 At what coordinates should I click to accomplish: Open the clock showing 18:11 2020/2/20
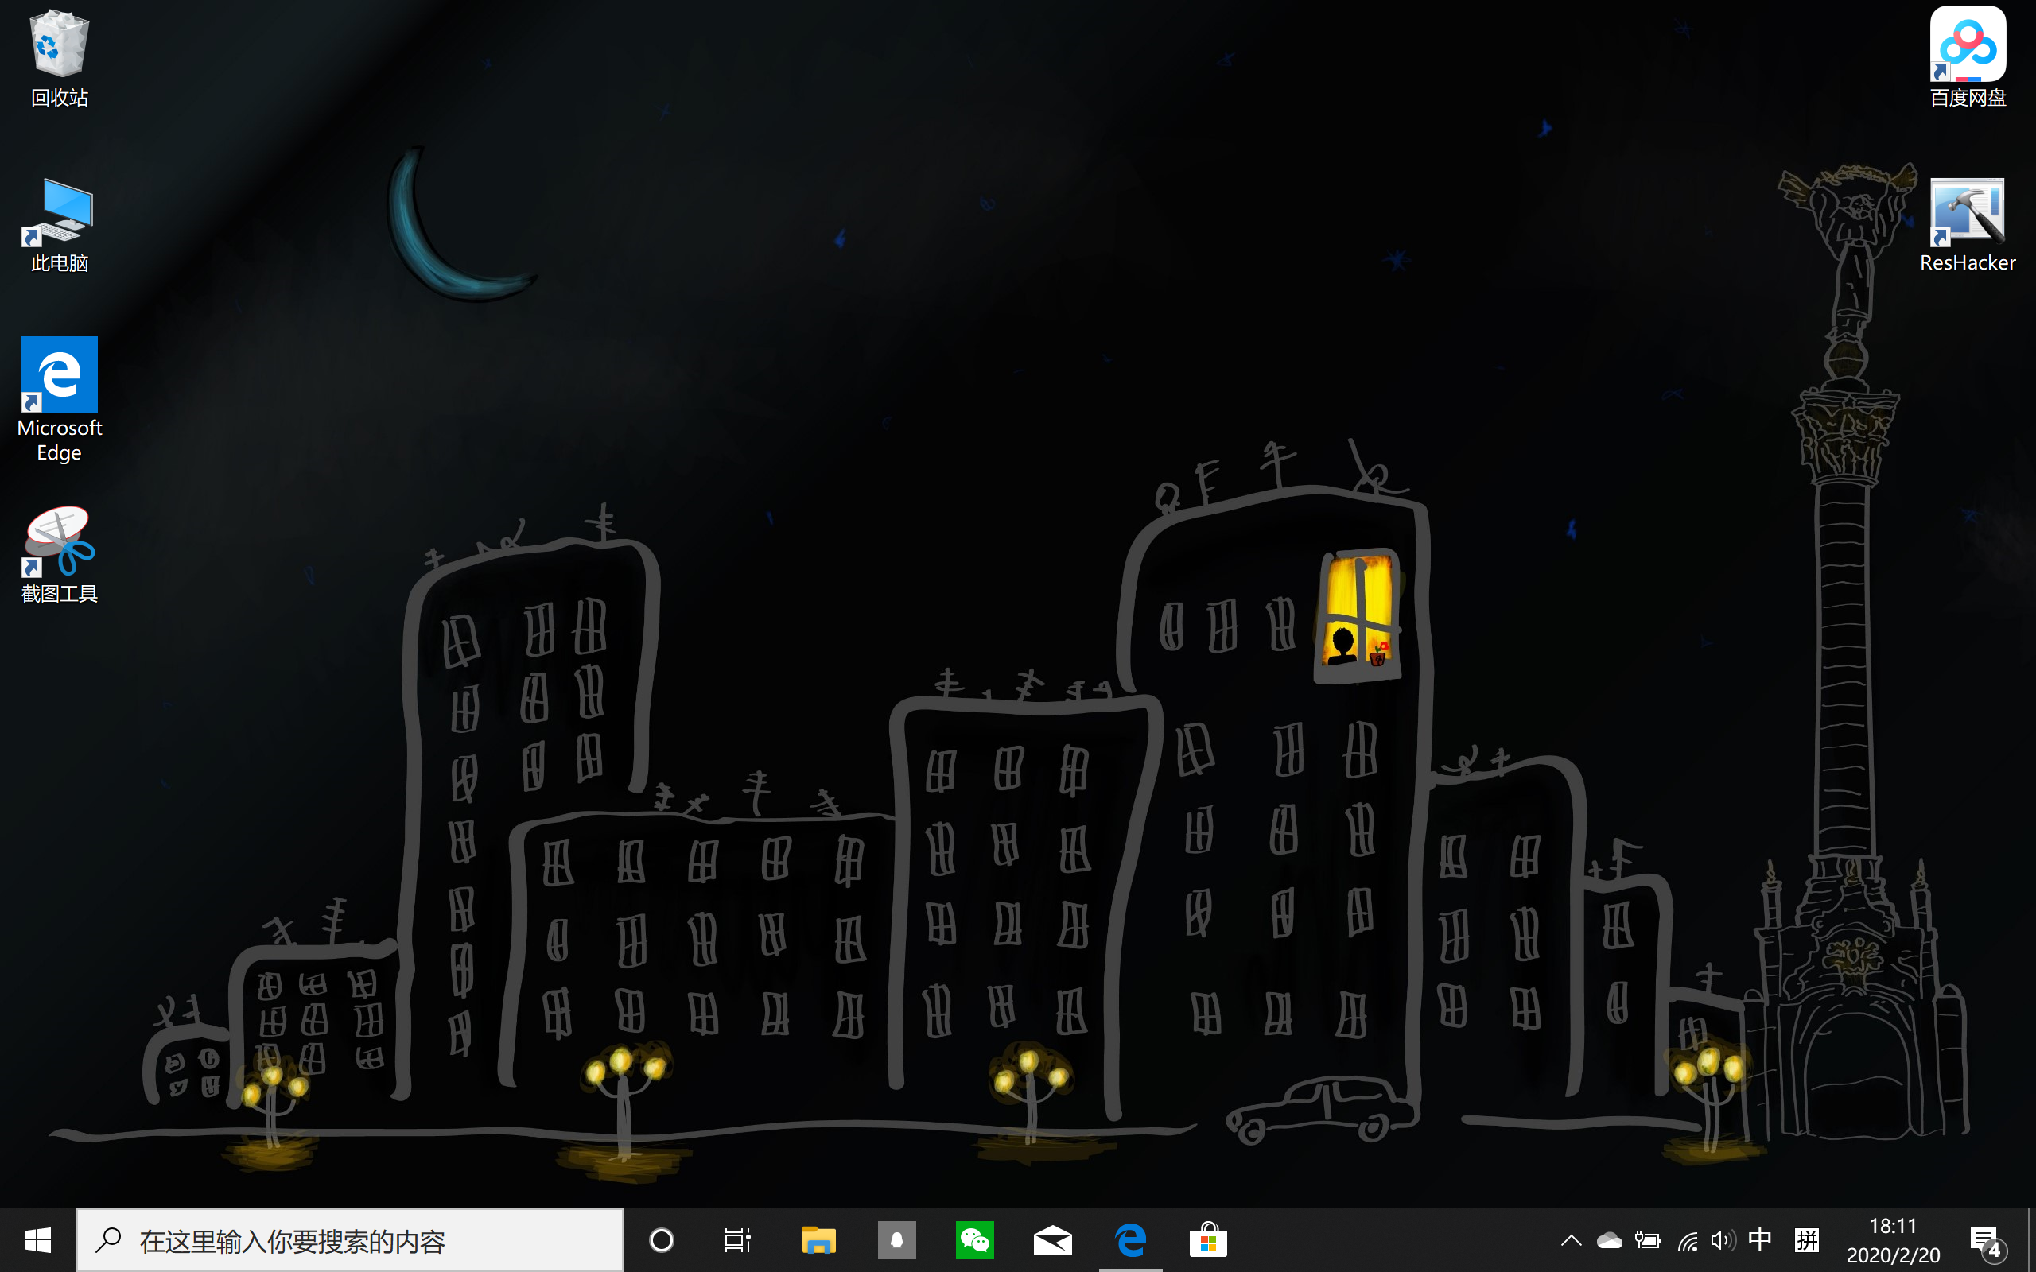[x=1893, y=1240]
